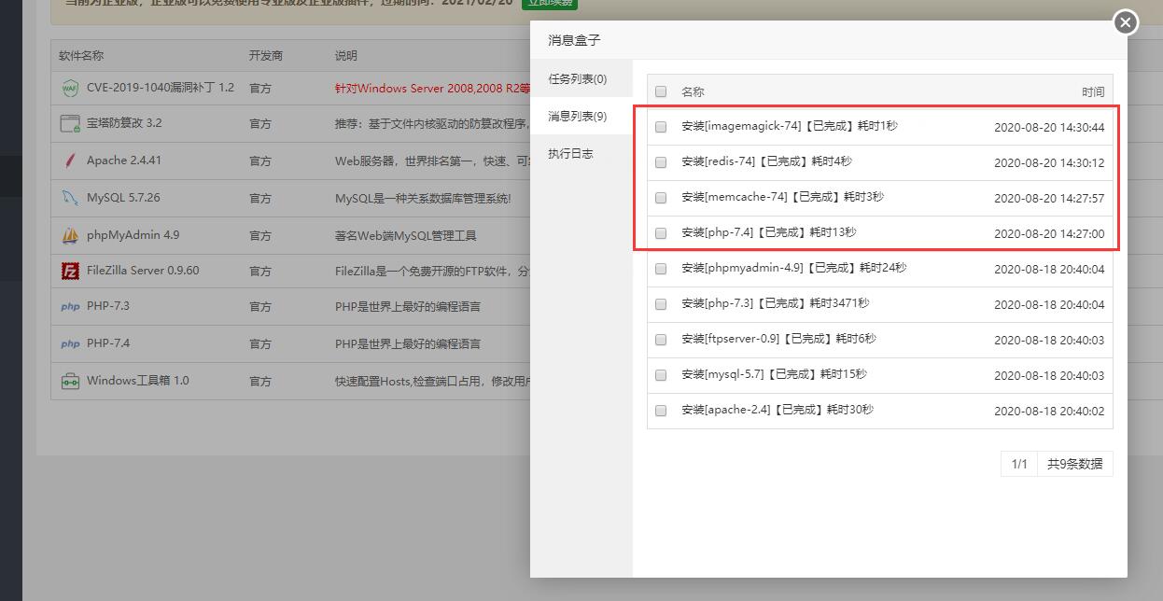Open Windows工具箱 1.0 software name
This screenshot has width=1163, height=601.
tap(138, 381)
